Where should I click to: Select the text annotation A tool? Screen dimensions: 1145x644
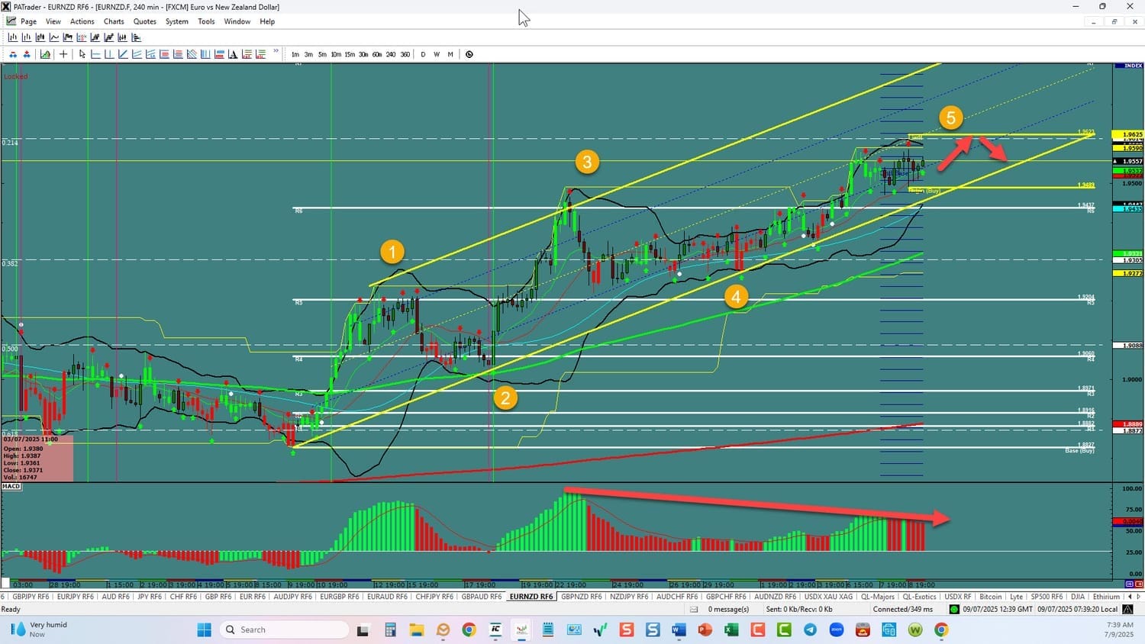click(x=233, y=54)
